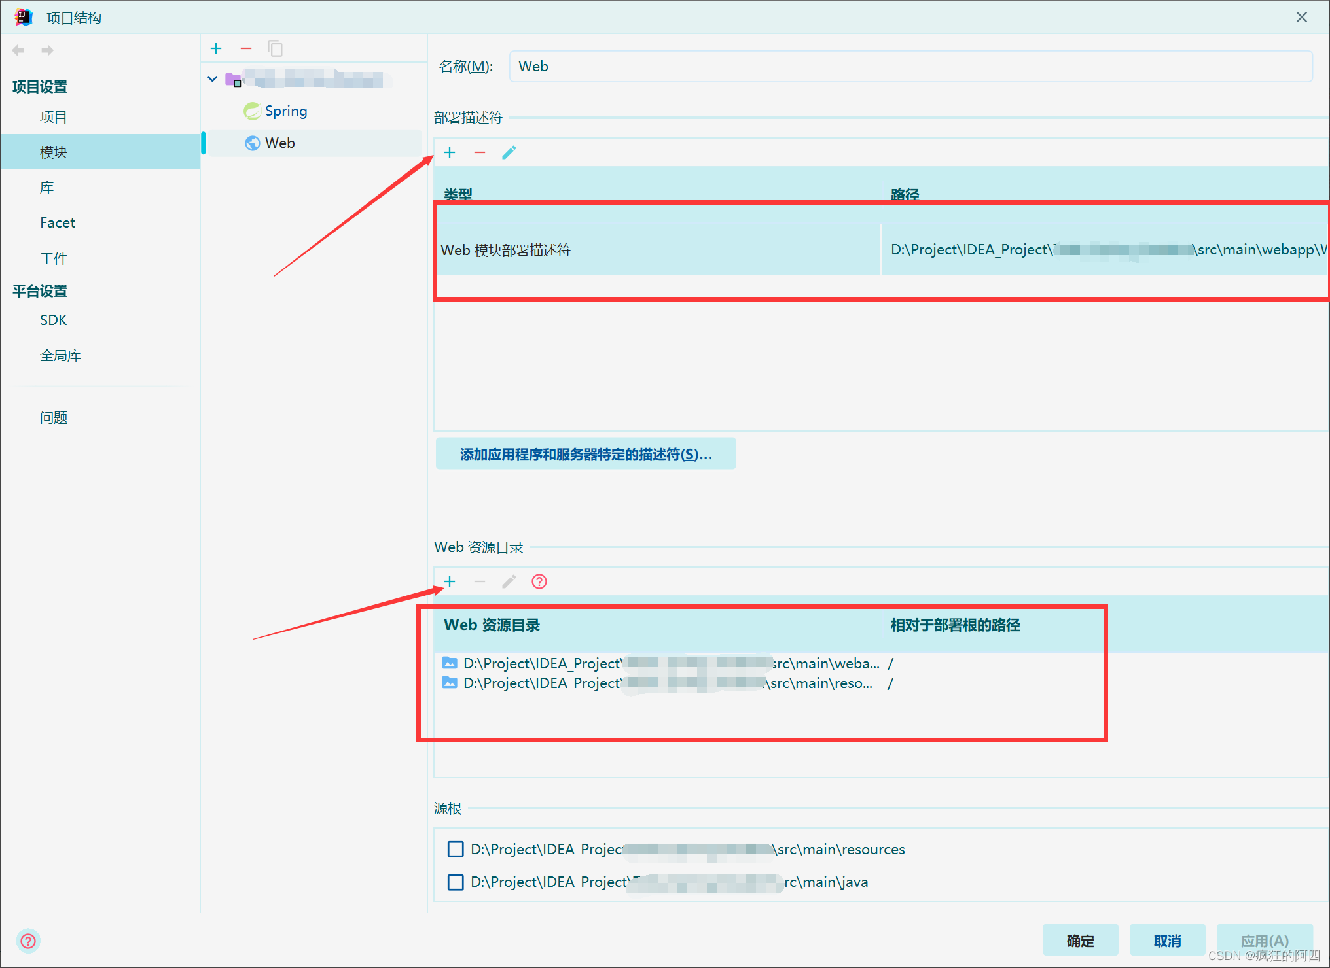Viewport: 1330px width, 968px height.
Task: Sort by the 路径 column header
Action: [x=905, y=194]
